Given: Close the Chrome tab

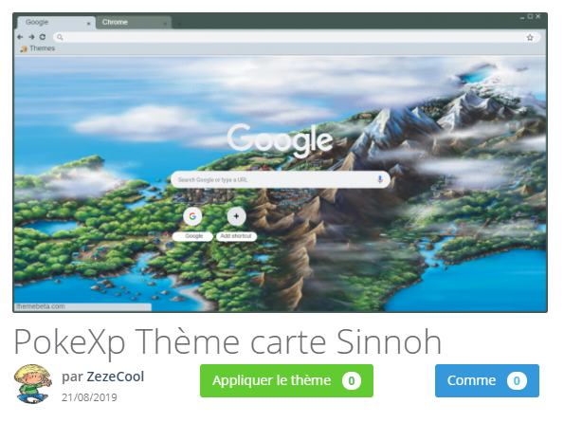Looking at the screenshot, I should coord(165,24).
